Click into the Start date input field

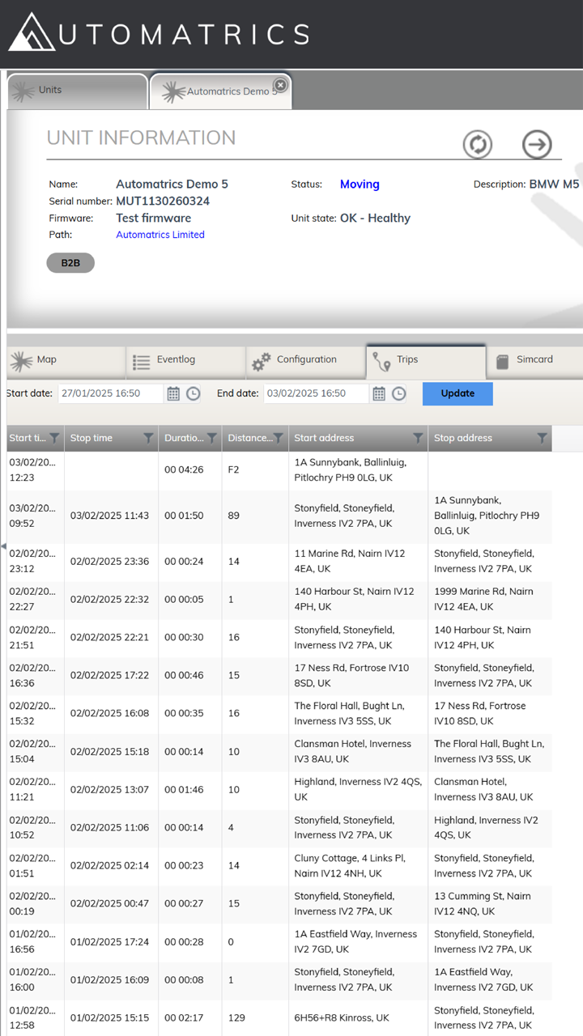[110, 393]
